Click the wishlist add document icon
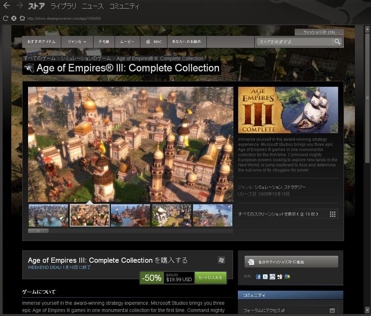Image resolution: width=371 pixels, height=316 pixels. (251, 262)
